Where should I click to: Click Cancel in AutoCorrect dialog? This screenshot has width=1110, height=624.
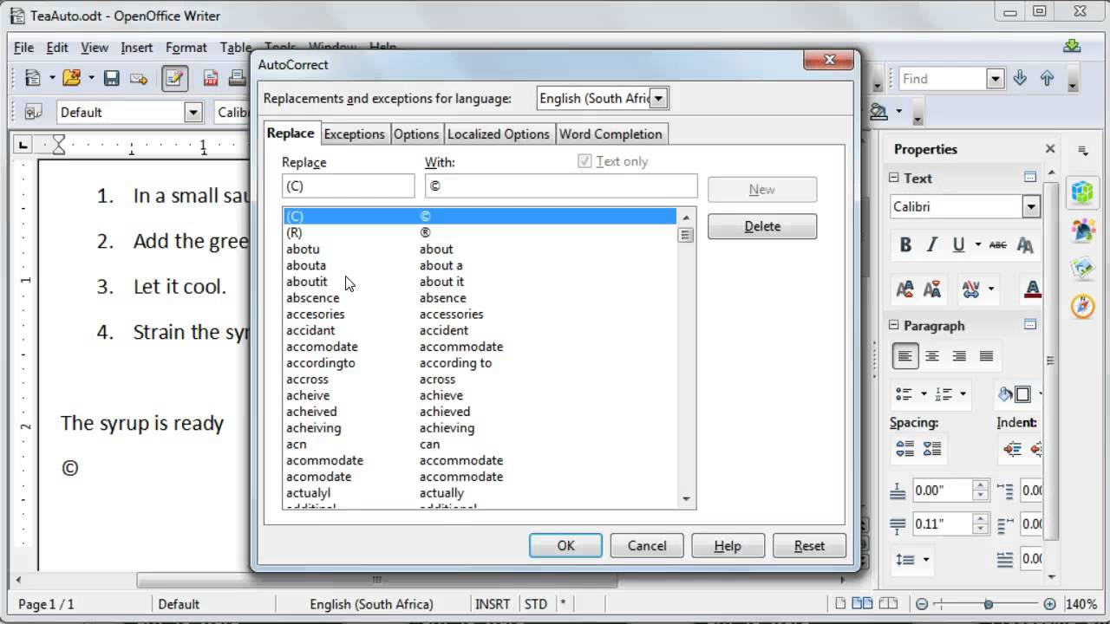coord(647,545)
